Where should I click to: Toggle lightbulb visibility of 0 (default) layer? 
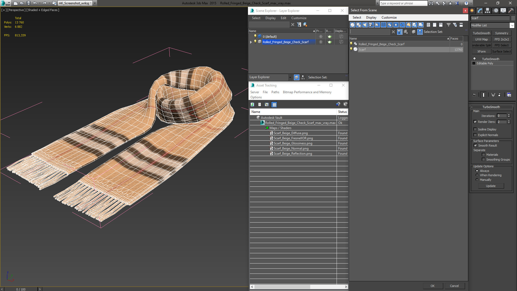click(x=255, y=36)
